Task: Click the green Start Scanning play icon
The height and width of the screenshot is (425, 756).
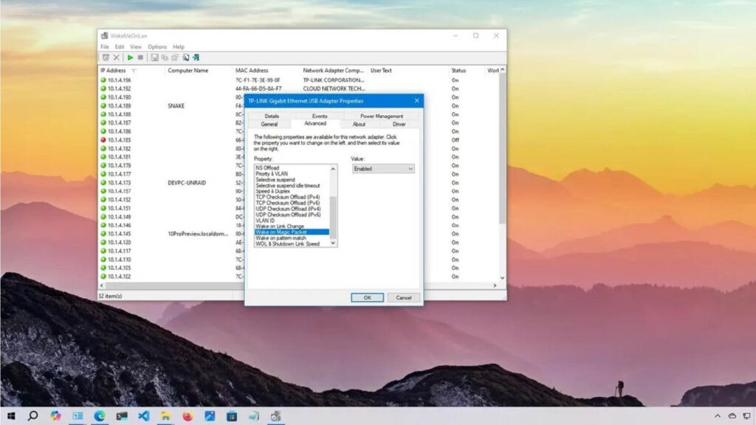Action: point(131,58)
